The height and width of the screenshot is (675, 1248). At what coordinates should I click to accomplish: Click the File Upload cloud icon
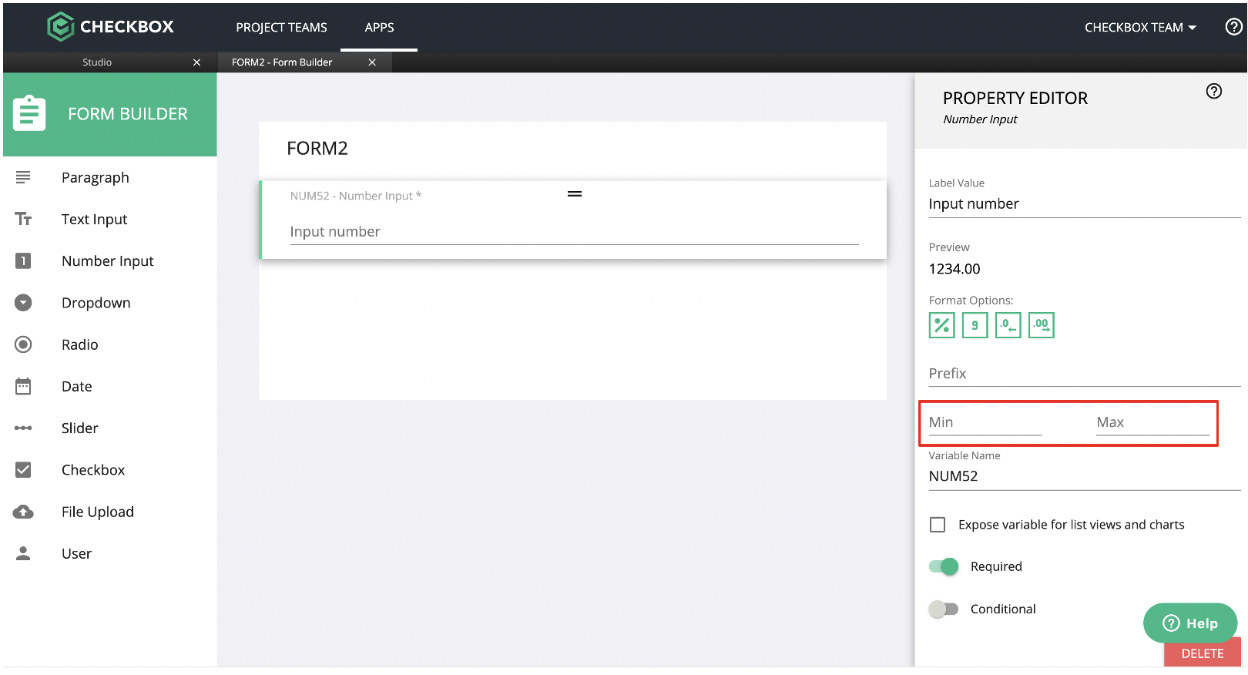click(23, 512)
